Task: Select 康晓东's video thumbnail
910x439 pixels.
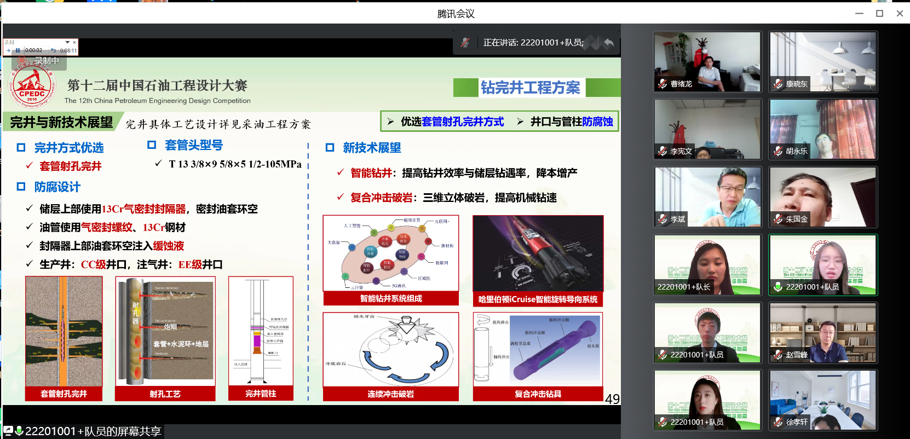Action: click(822, 61)
